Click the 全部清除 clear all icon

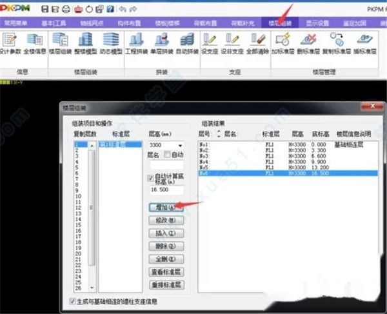tap(257, 43)
